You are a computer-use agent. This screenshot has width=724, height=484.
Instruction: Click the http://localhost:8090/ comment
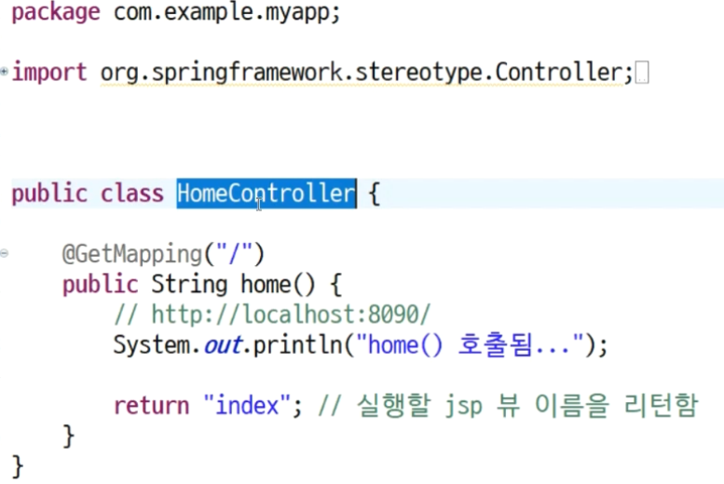[x=272, y=315]
